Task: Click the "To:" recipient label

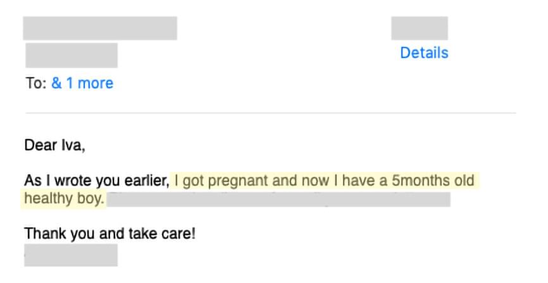Action: coord(35,83)
